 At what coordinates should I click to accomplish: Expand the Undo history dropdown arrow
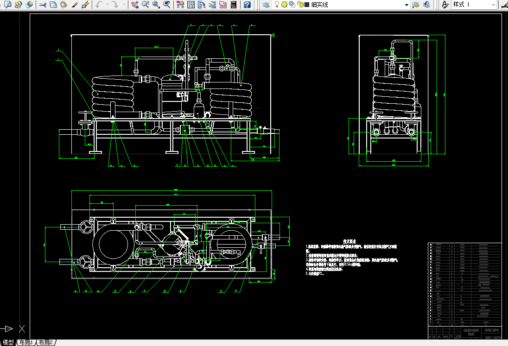coord(107,5)
